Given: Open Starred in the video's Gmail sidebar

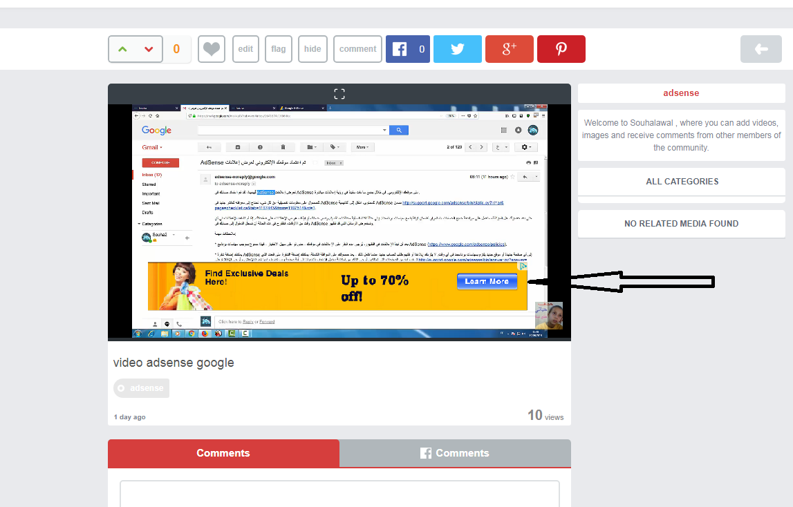Looking at the screenshot, I should click(149, 184).
